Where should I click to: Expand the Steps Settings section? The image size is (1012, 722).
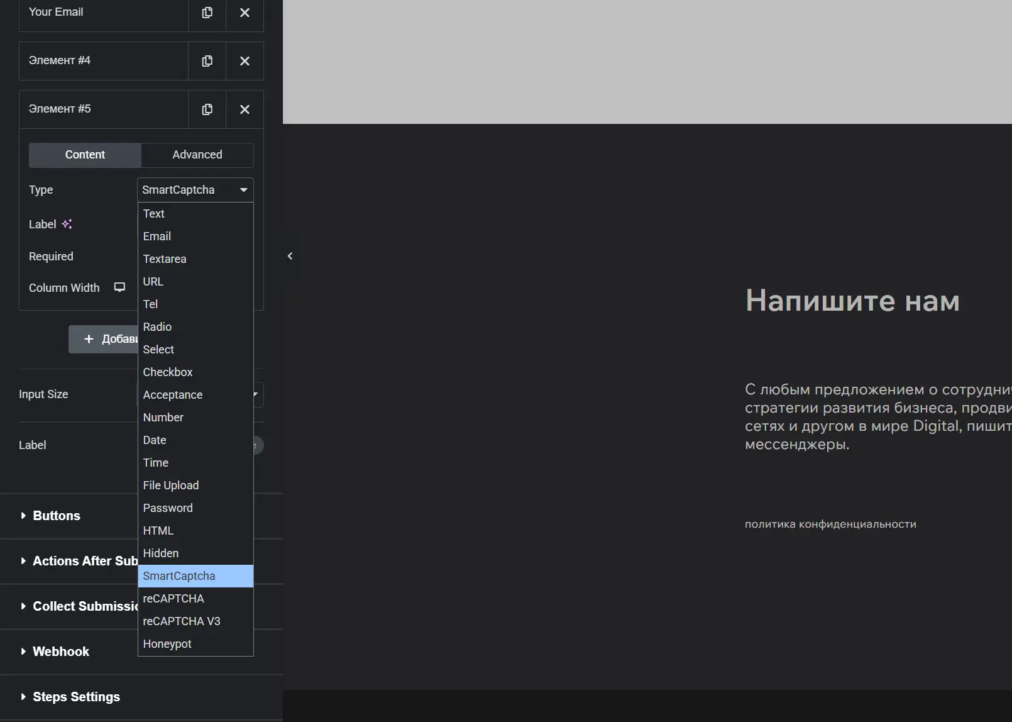(x=75, y=697)
